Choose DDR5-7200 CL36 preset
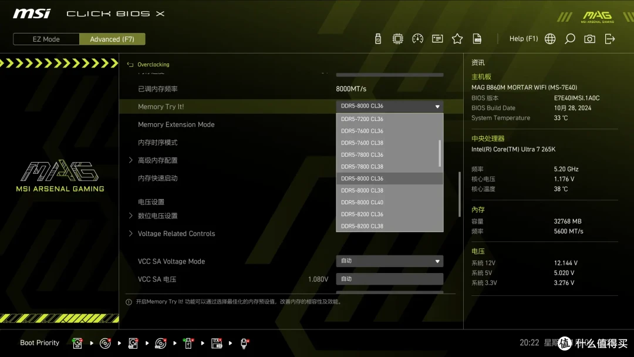Viewport: 634px width, 357px height. [x=389, y=119]
